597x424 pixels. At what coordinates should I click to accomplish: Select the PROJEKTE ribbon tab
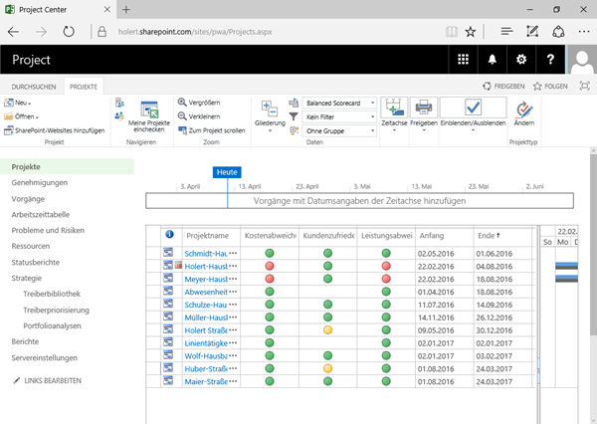(84, 87)
